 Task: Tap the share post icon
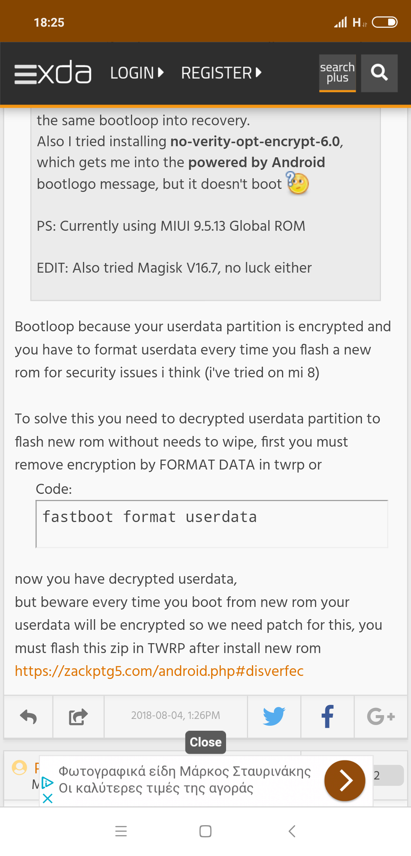click(78, 717)
